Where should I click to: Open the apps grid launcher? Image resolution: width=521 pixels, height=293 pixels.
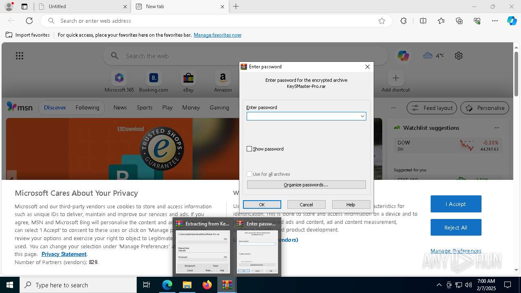point(20,56)
